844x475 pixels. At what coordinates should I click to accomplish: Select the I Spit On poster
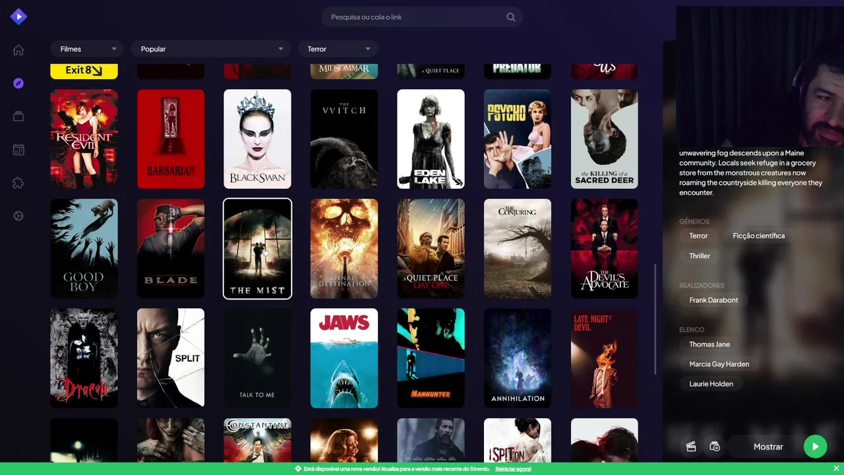pos(518,441)
